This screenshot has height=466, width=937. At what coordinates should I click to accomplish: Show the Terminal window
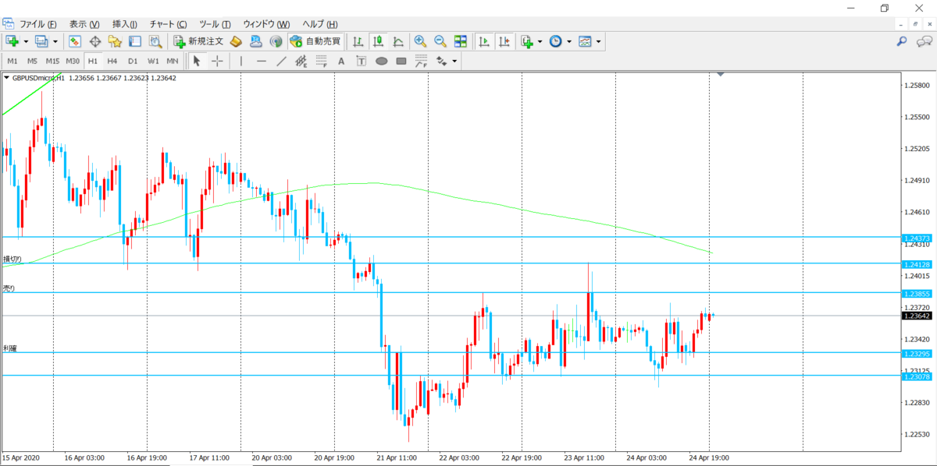(x=134, y=41)
